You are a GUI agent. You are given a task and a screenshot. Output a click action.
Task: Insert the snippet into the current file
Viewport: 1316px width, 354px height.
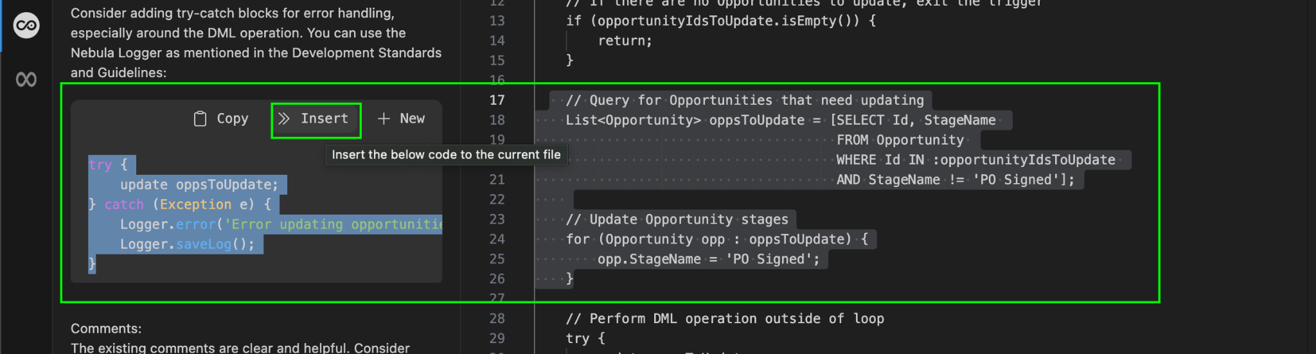tap(316, 119)
